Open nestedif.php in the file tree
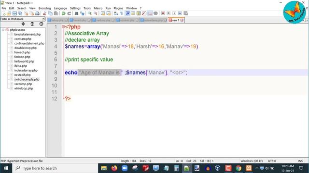Viewport: 309px width, 173px height. (x=22, y=75)
